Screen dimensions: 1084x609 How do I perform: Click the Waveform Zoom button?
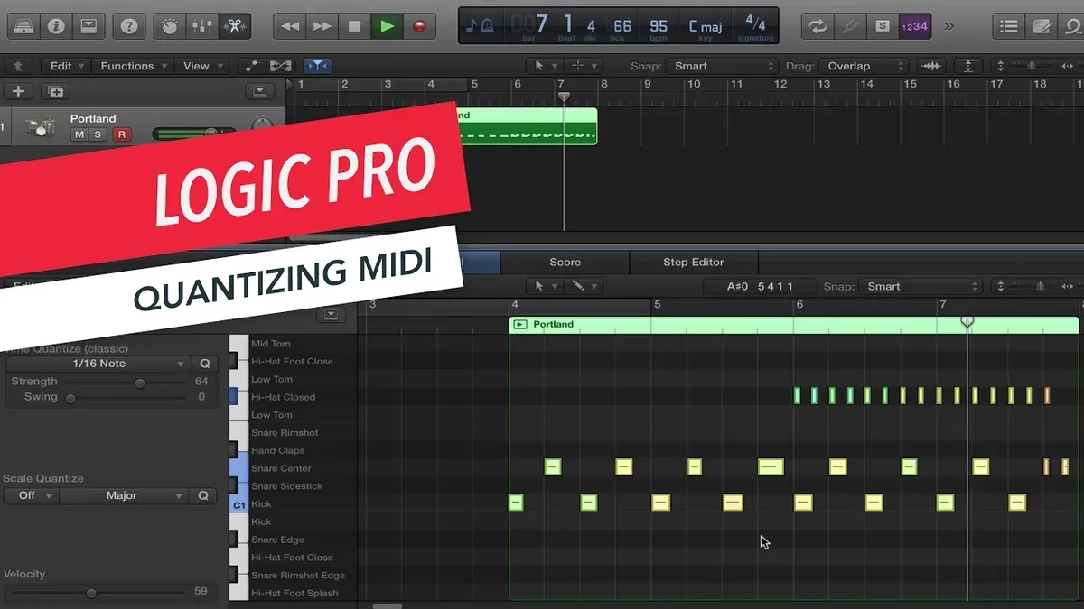point(930,66)
